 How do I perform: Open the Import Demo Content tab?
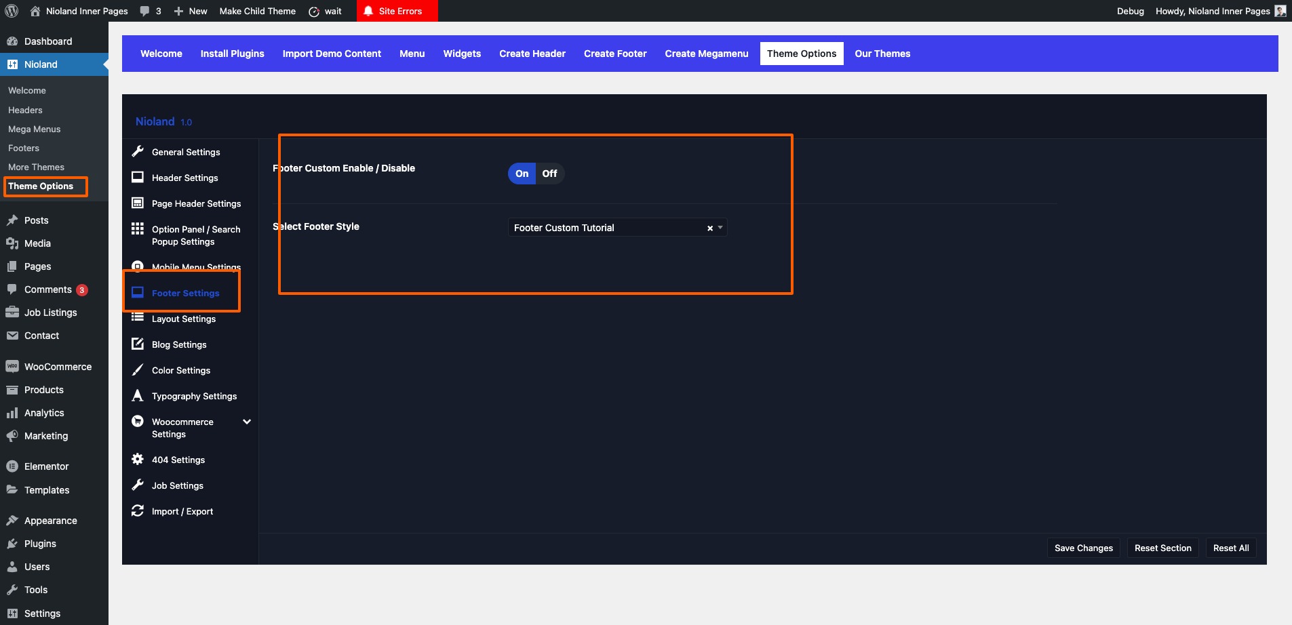(332, 54)
